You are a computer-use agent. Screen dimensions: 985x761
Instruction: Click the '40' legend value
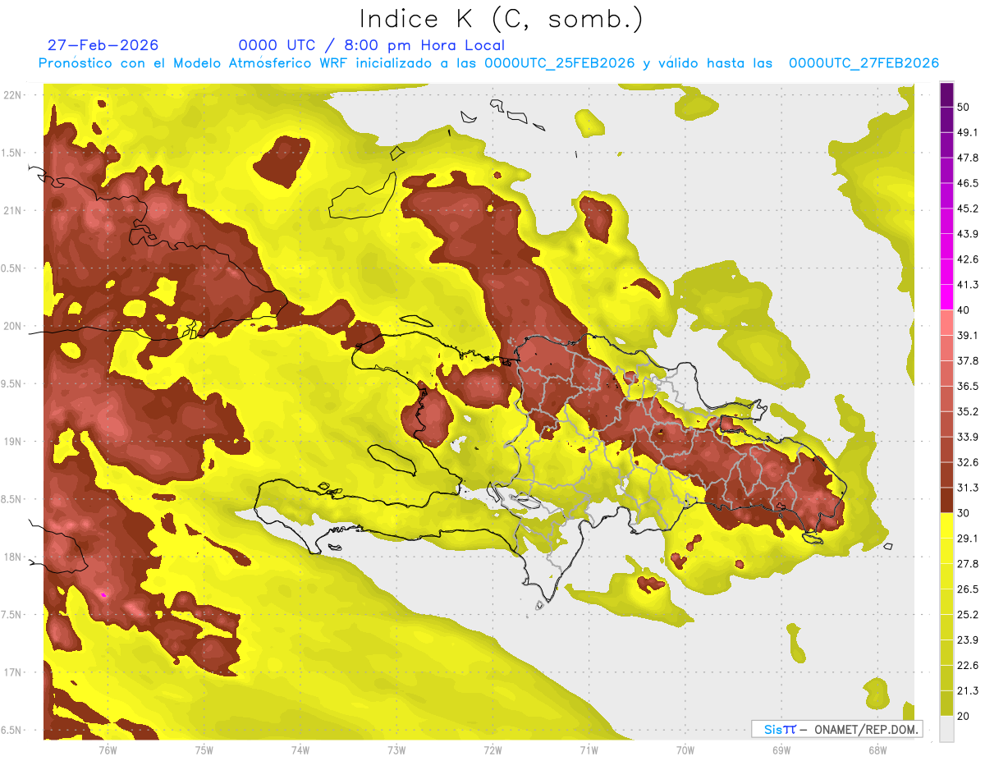click(964, 310)
